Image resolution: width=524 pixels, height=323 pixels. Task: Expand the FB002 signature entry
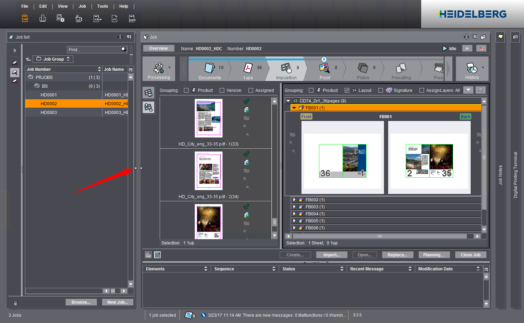tap(294, 200)
